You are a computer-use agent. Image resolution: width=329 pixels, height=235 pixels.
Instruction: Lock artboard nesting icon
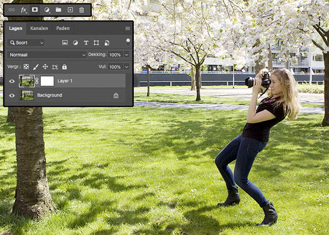(x=55, y=67)
